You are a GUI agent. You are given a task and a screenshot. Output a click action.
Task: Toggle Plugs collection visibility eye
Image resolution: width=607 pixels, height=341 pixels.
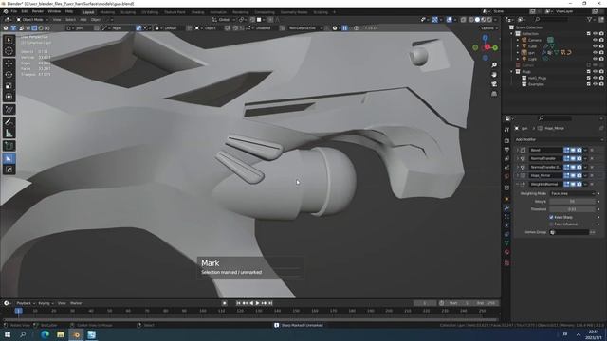pyautogui.click(x=595, y=72)
